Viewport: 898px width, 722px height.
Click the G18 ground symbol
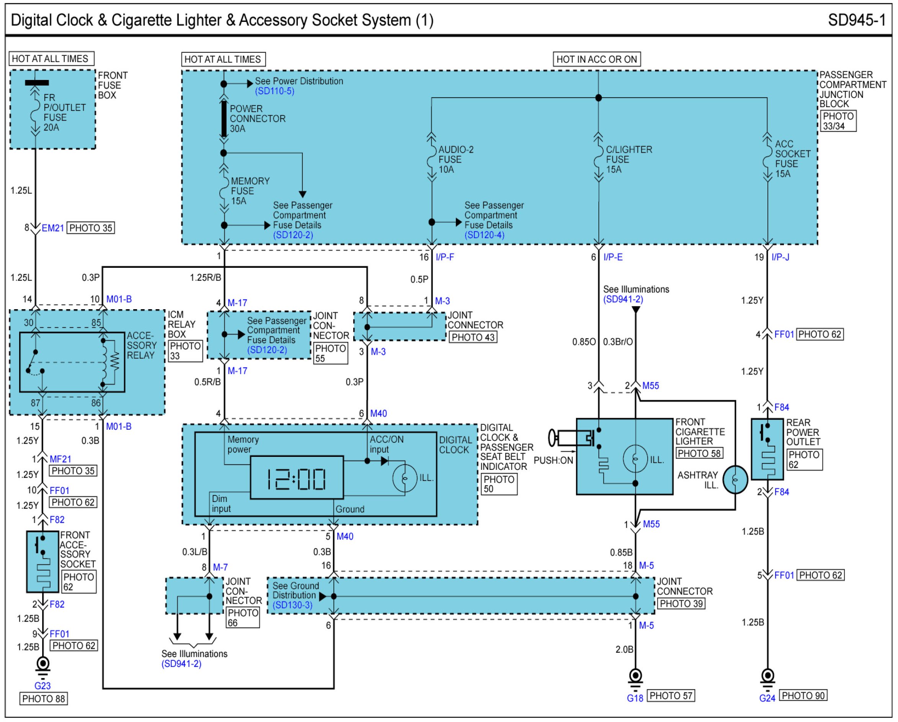[x=635, y=676]
